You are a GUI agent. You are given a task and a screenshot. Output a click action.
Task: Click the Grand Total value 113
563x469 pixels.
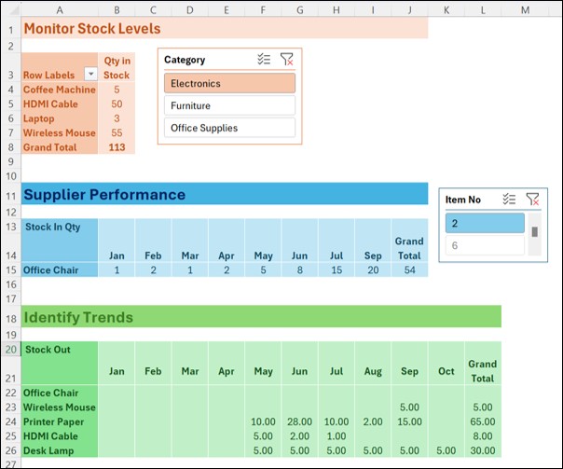117,147
